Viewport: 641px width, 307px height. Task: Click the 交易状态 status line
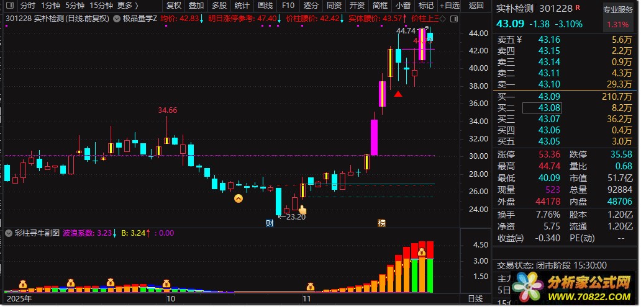(x=552, y=265)
